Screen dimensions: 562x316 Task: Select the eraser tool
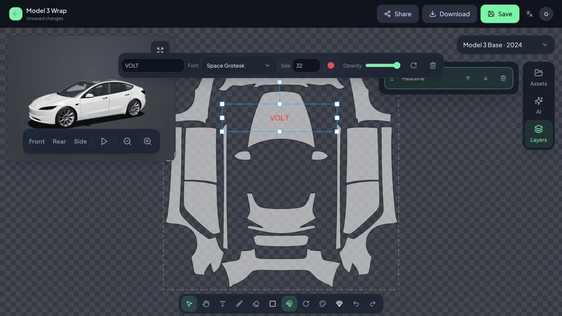[256, 304]
